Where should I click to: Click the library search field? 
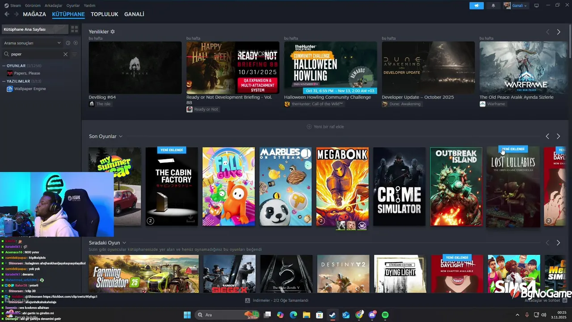pos(35,54)
